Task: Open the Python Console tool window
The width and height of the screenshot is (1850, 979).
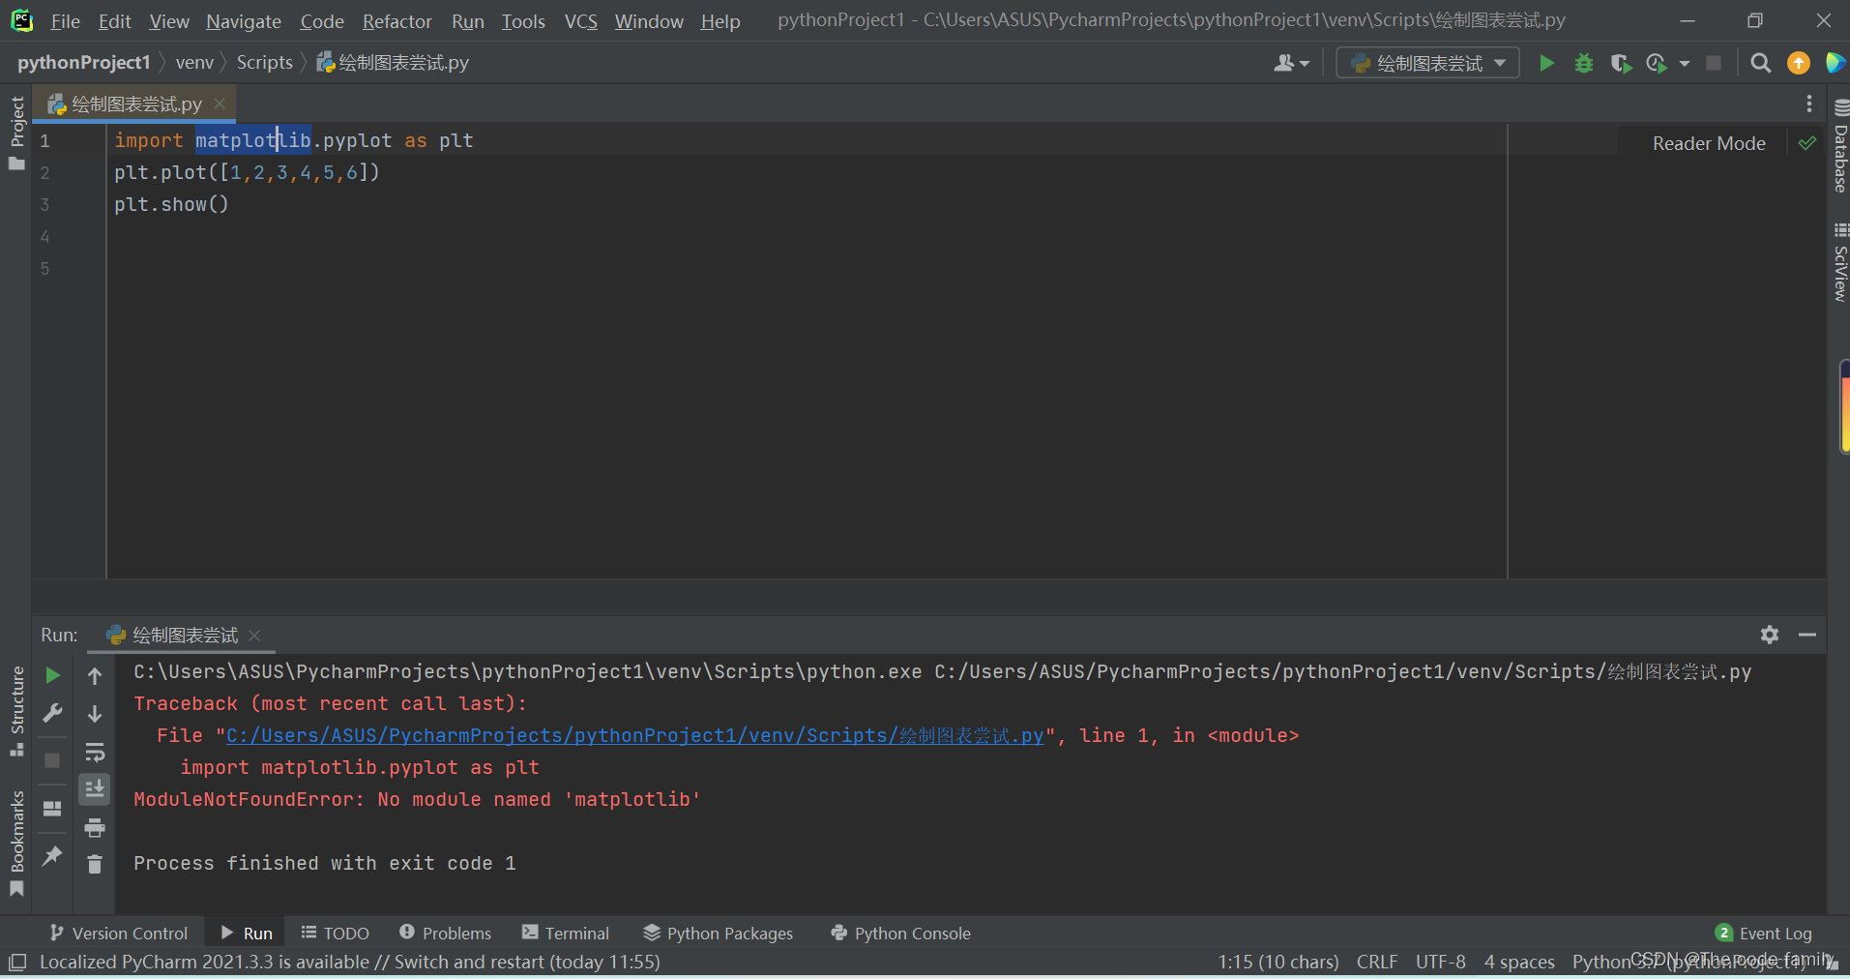Action: [x=901, y=933]
